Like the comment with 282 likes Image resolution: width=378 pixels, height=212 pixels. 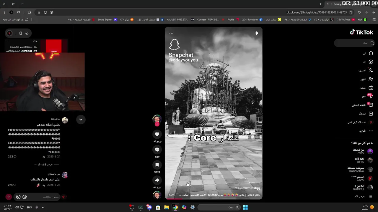15,157
